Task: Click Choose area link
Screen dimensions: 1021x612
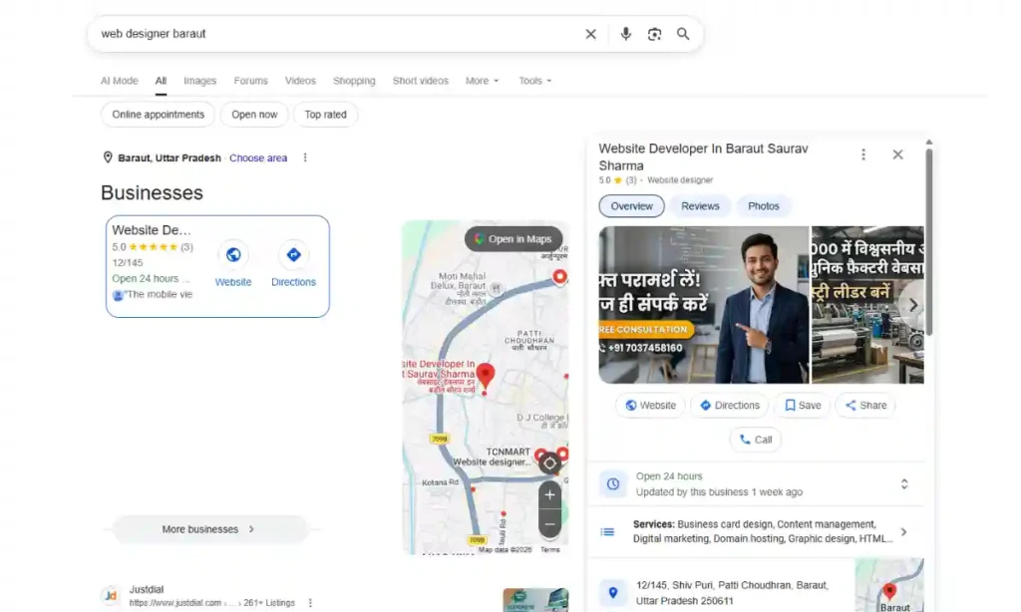Action: [258, 158]
